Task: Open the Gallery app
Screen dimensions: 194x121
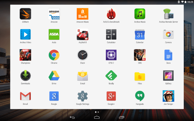Action: click(x=169, y=75)
